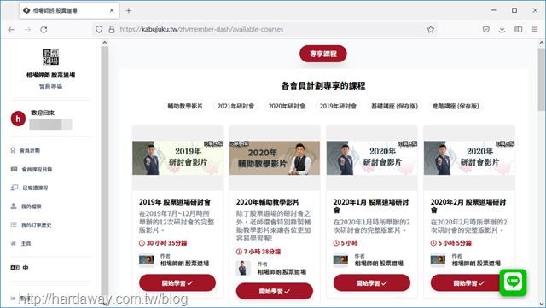Start learning 2020年輔助教學影片 course

275,291
